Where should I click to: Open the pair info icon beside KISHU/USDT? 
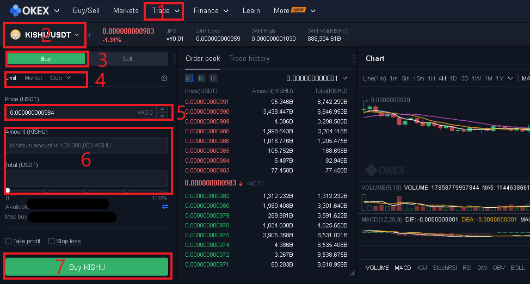pyautogui.click(x=90, y=34)
